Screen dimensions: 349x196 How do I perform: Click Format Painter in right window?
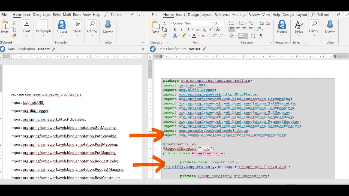(x=164, y=36)
